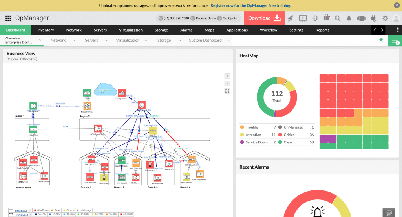Expand Business View to full screen
402x217 pixels.
pos(227,91)
